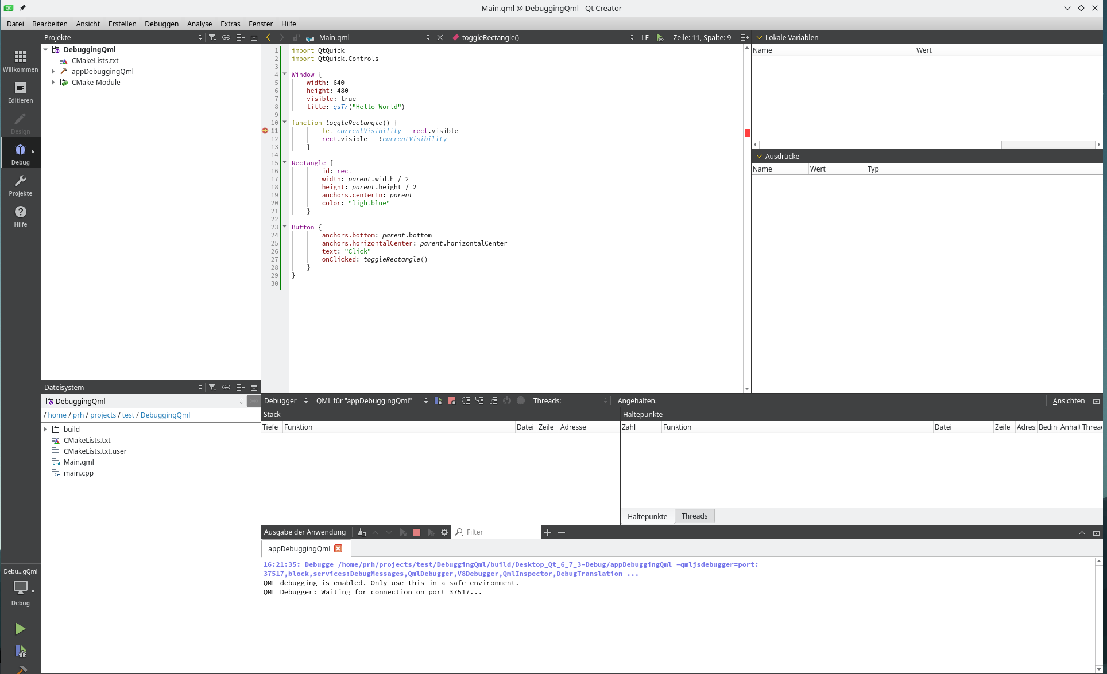Fold the Rectangle block at line 15
Image resolution: width=1107 pixels, height=674 pixels.
(x=284, y=162)
